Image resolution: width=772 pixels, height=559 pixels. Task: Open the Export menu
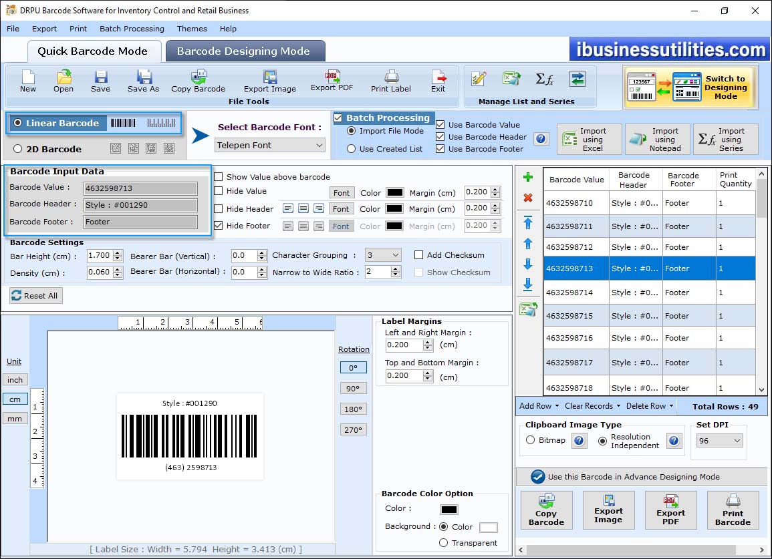(x=44, y=29)
